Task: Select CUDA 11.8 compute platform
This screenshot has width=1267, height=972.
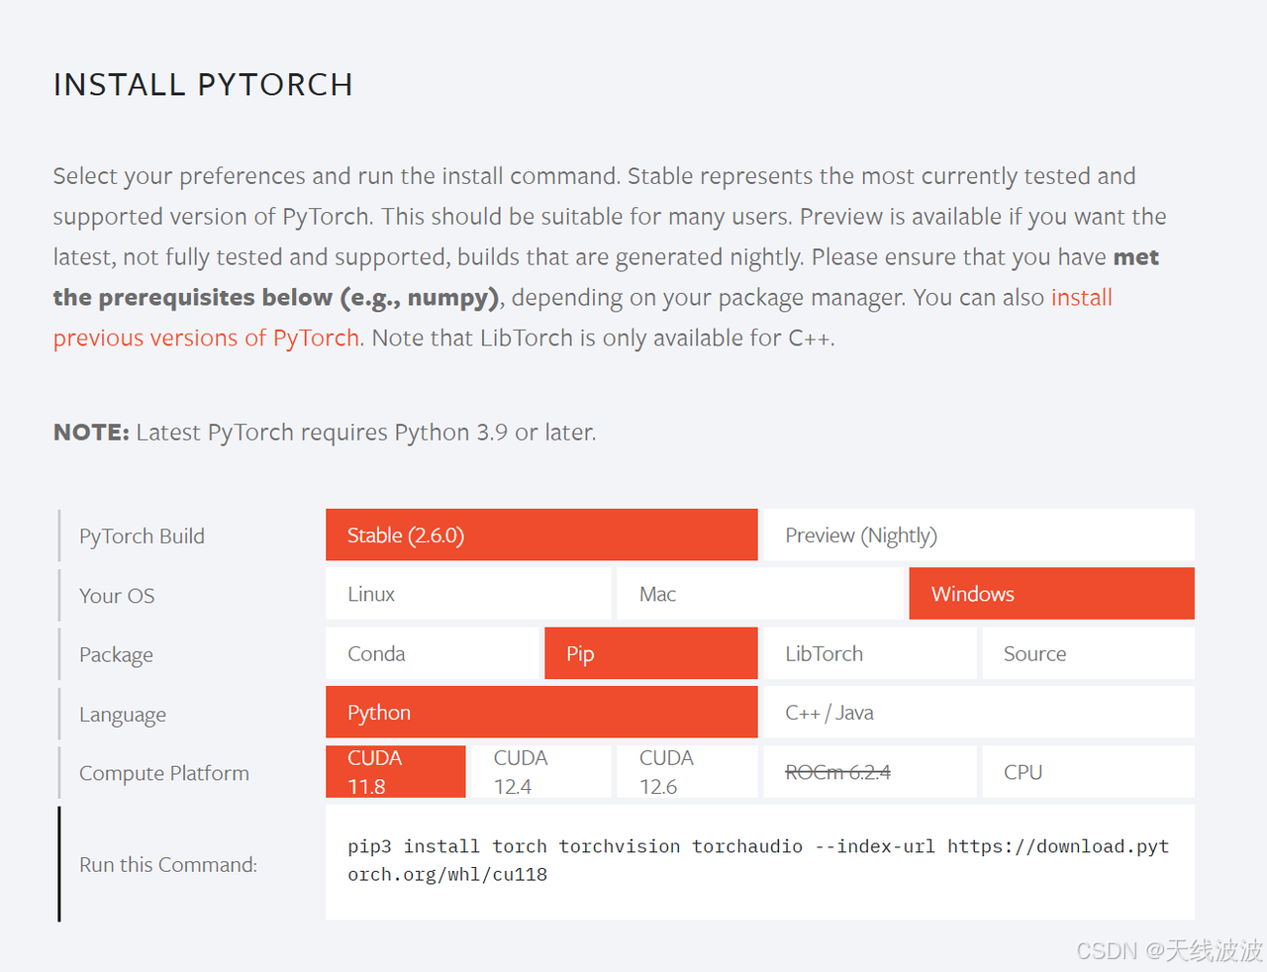Action: point(395,771)
